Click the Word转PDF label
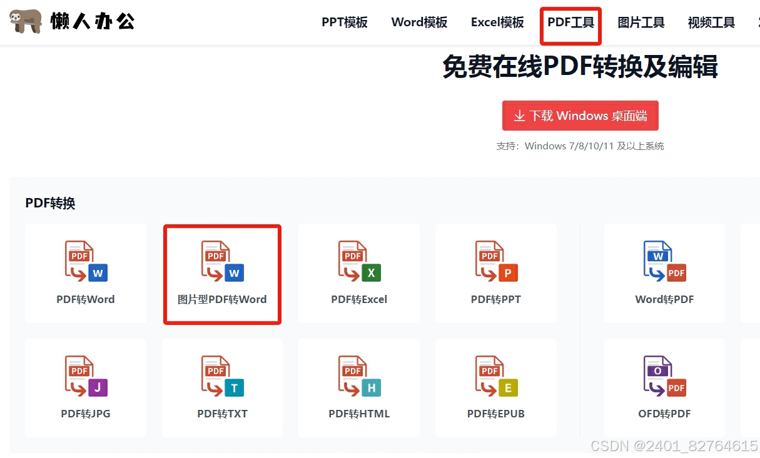 pyautogui.click(x=664, y=299)
